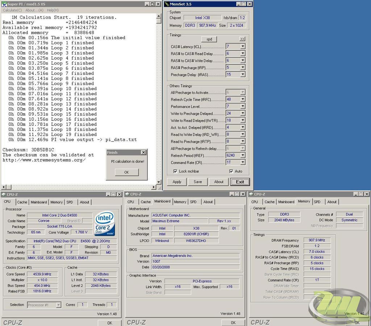Image resolution: width=371 pixels, height=326 pixels.
Task: Switch to Mainboard tab in CPU-Z CPU window
Action: coord(39,202)
